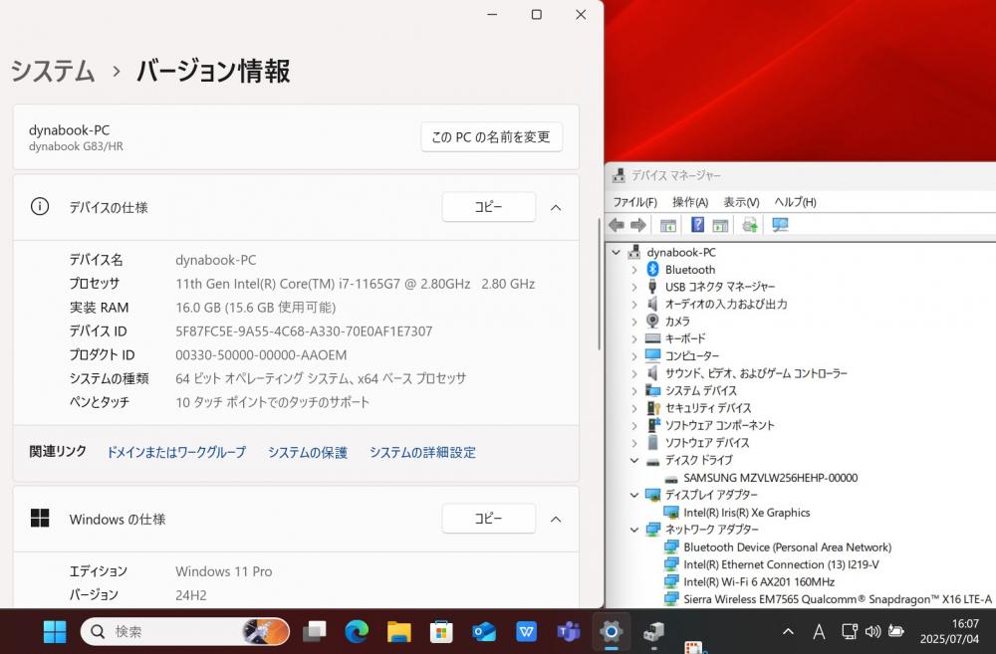996x654 pixels.
Task: Open Microsoft Teams from the taskbar
Action: [x=569, y=632]
